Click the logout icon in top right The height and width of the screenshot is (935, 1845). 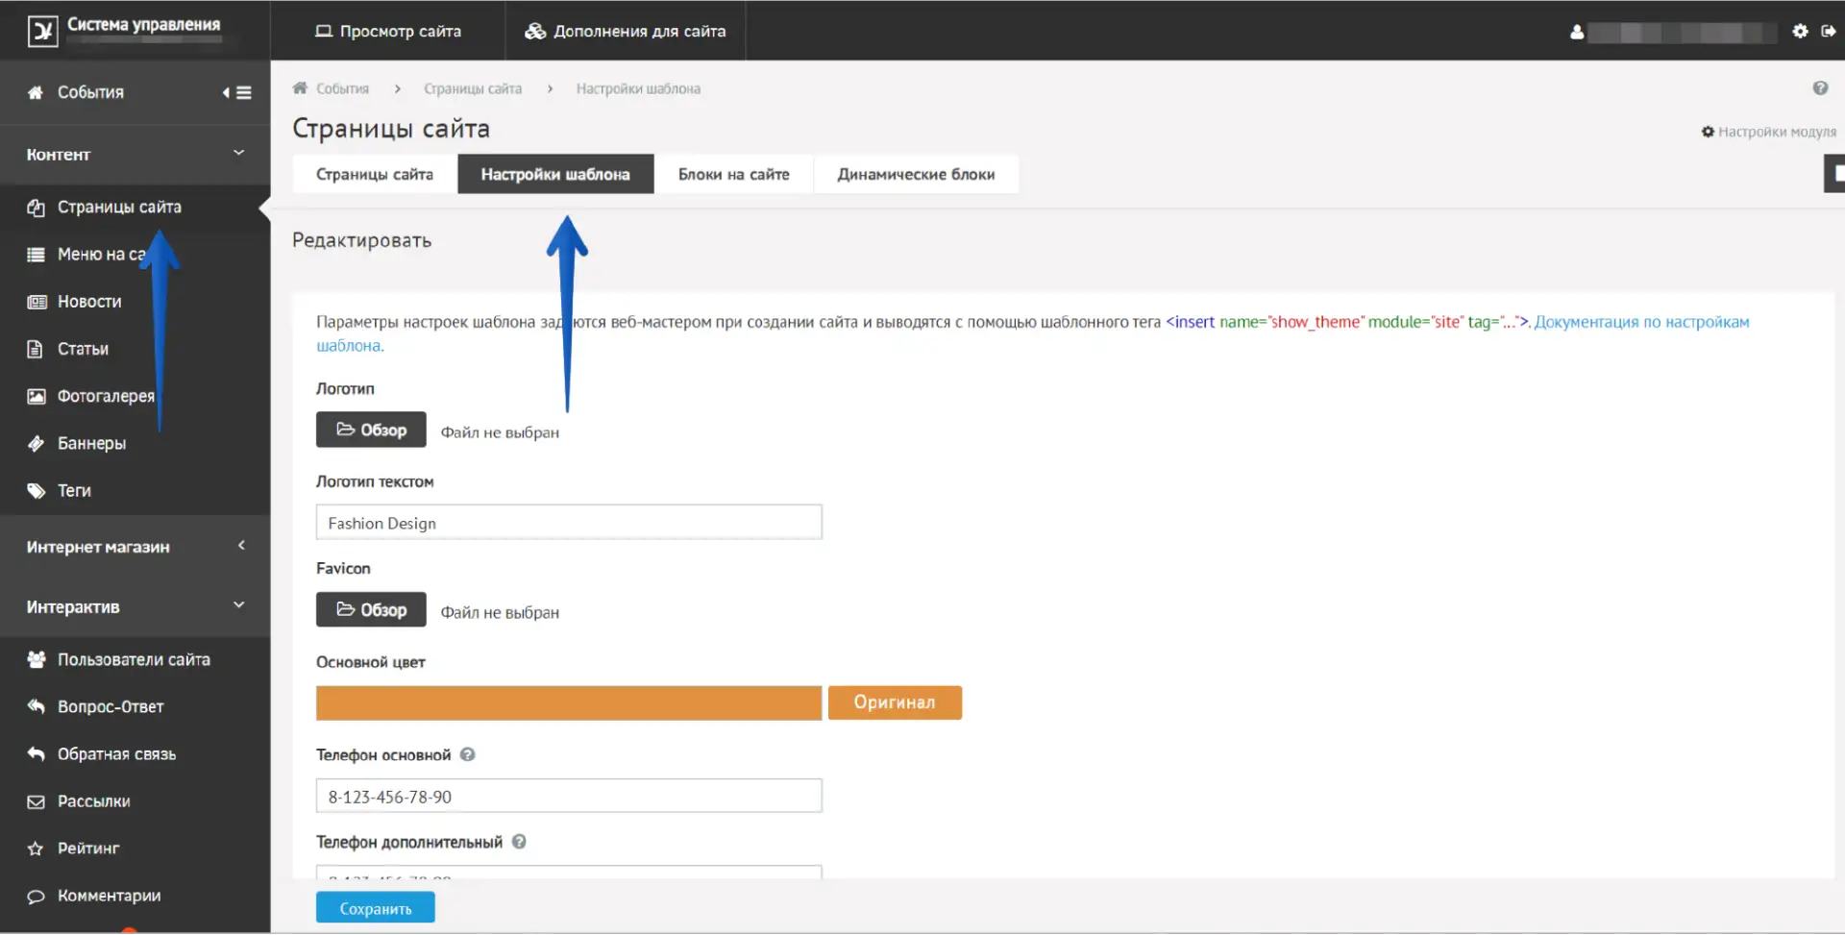click(x=1828, y=32)
